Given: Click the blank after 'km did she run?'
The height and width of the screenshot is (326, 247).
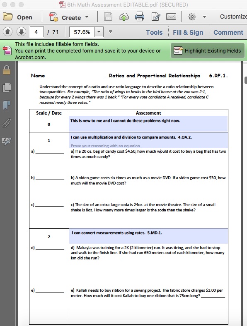Looking at the screenshot, I should click(x=111, y=258).
